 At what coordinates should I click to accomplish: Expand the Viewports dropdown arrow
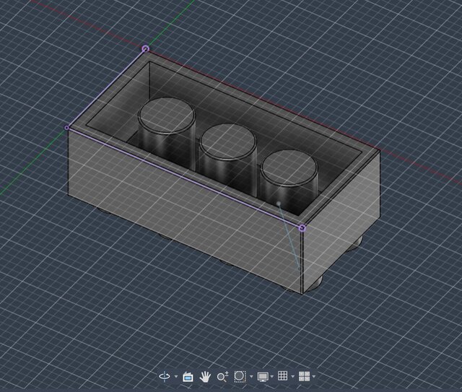click(x=314, y=377)
